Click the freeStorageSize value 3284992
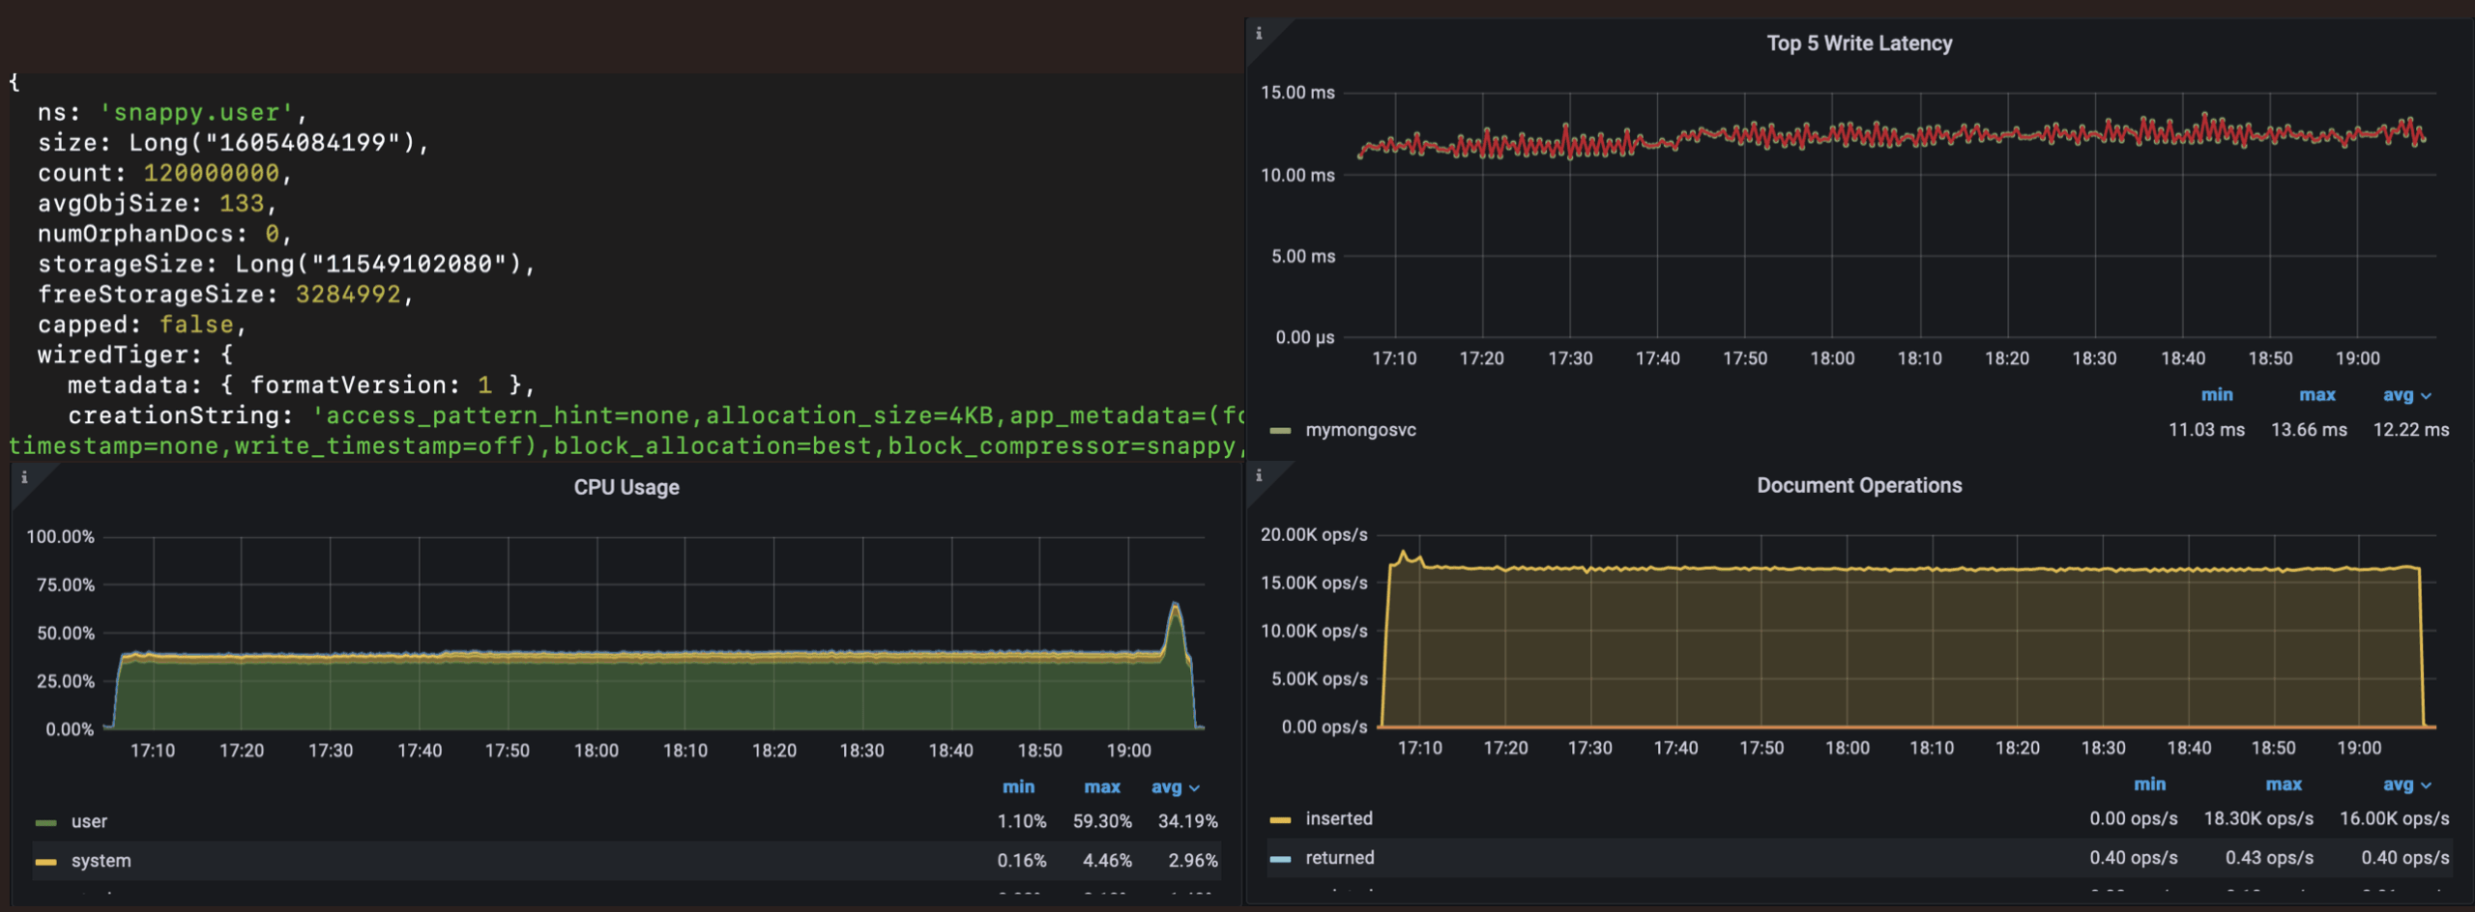2475x912 pixels. tap(348, 295)
